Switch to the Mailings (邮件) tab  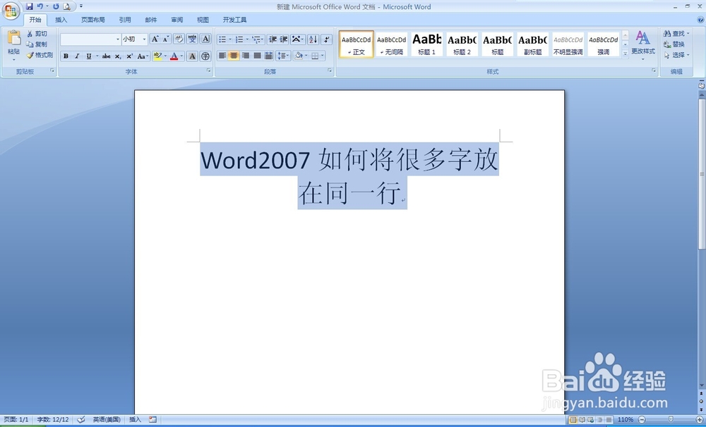click(151, 20)
